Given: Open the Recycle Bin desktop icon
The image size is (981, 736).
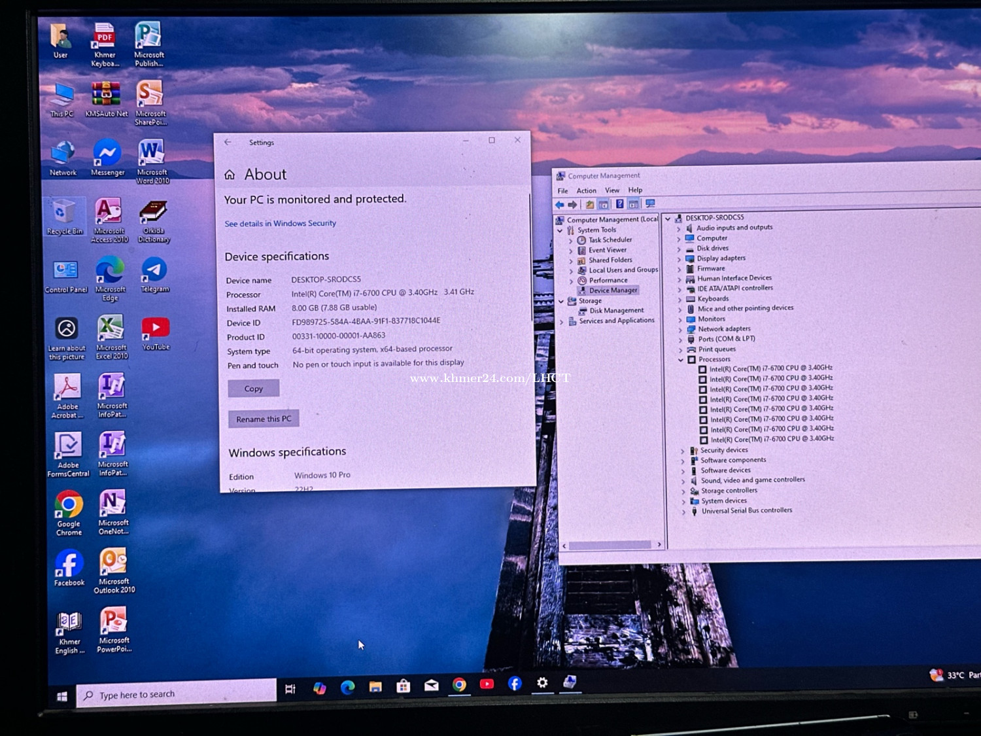Looking at the screenshot, I should pyautogui.click(x=64, y=217).
